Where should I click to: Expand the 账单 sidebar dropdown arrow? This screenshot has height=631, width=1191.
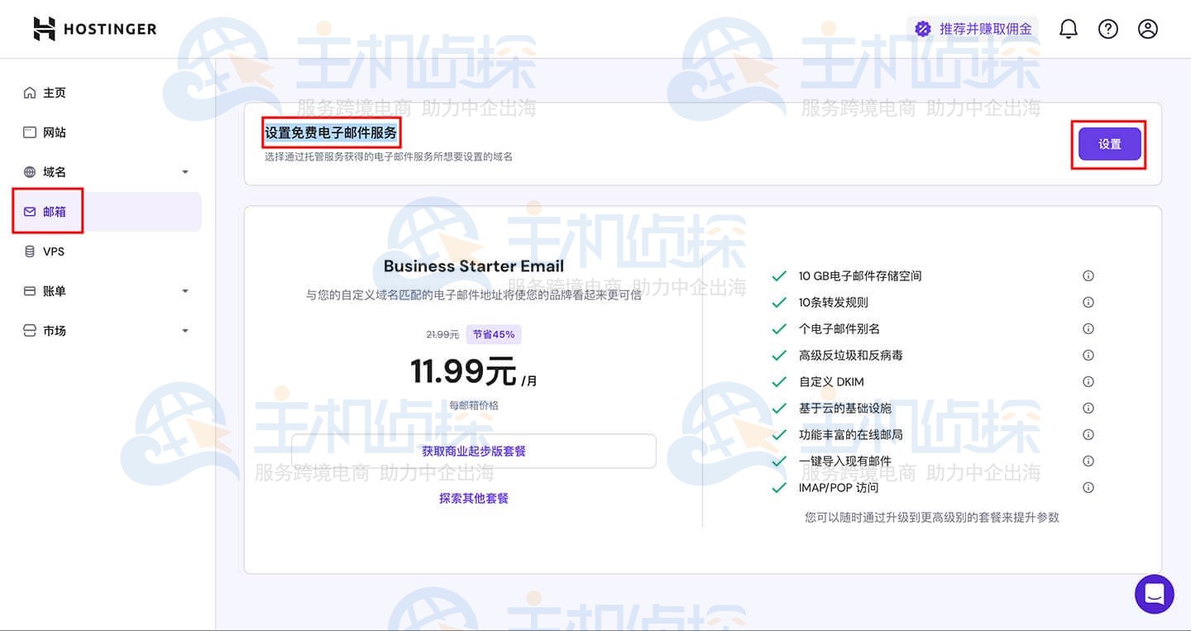coord(185,291)
